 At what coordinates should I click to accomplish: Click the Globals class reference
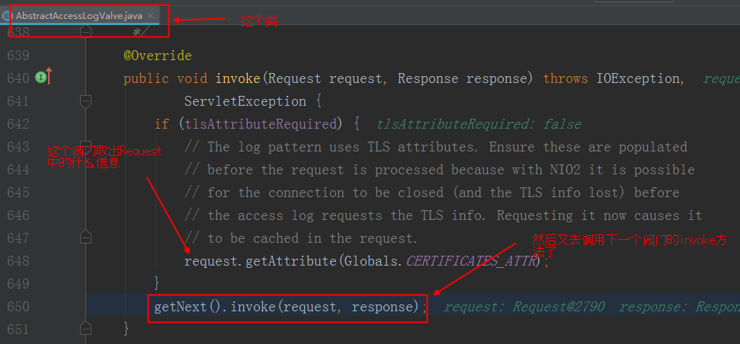(x=371, y=260)
